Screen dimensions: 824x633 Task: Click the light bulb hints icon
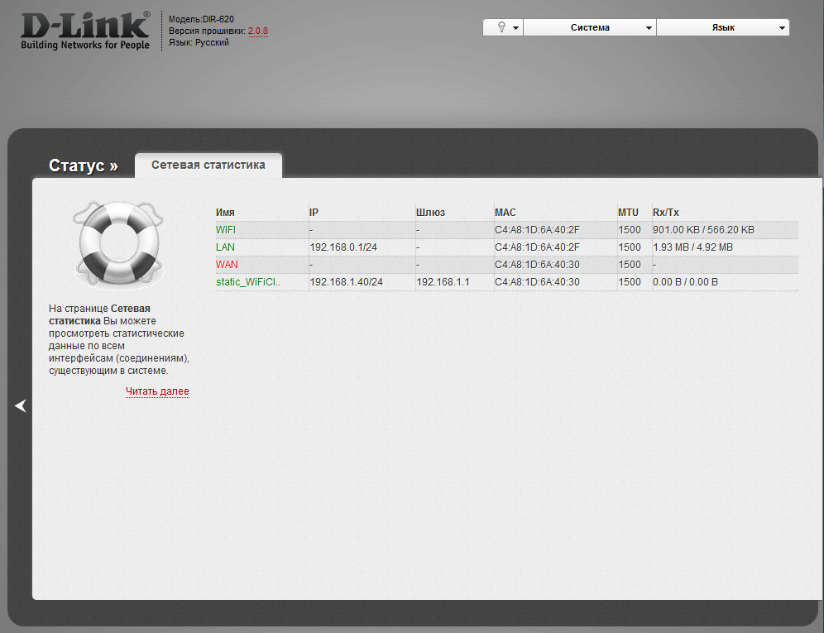point(501,27)
